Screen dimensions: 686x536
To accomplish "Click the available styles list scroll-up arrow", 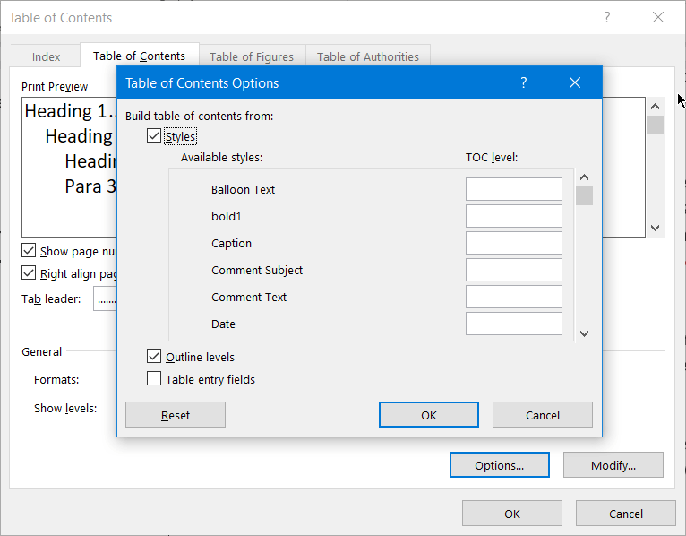I will pyautogui.click(x=584, y=177).
